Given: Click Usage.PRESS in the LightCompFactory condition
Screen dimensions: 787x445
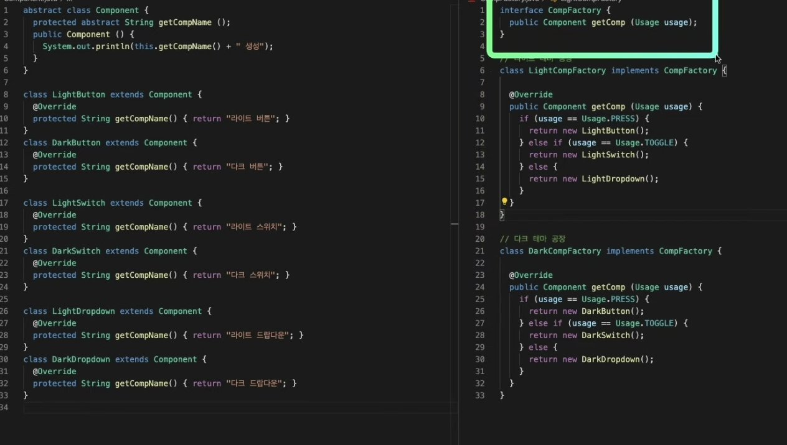Looking at the screenshot, I should click(608, 119).
